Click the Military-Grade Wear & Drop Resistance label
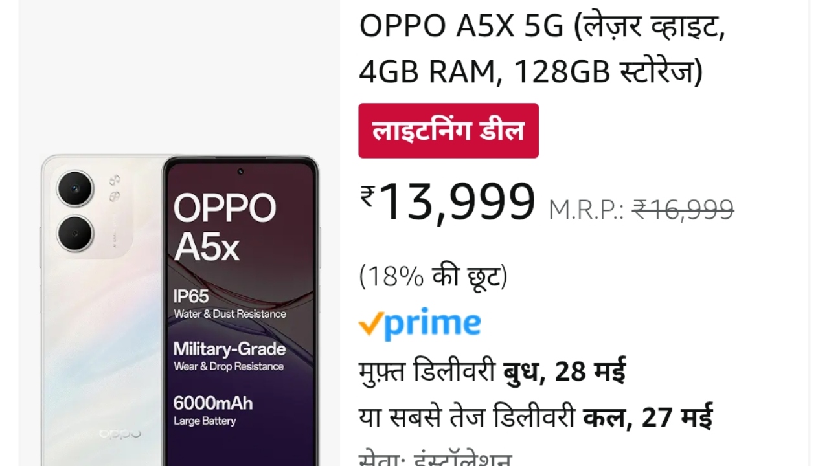 click(x=229, y=356)
